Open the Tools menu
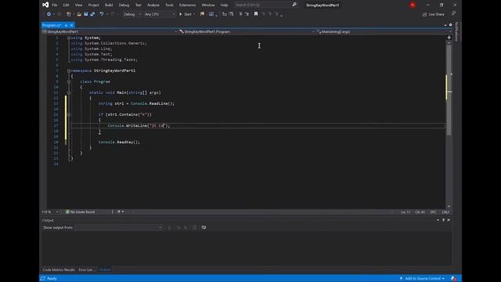Viewport: 501px width, 282px height. [169, 5]
